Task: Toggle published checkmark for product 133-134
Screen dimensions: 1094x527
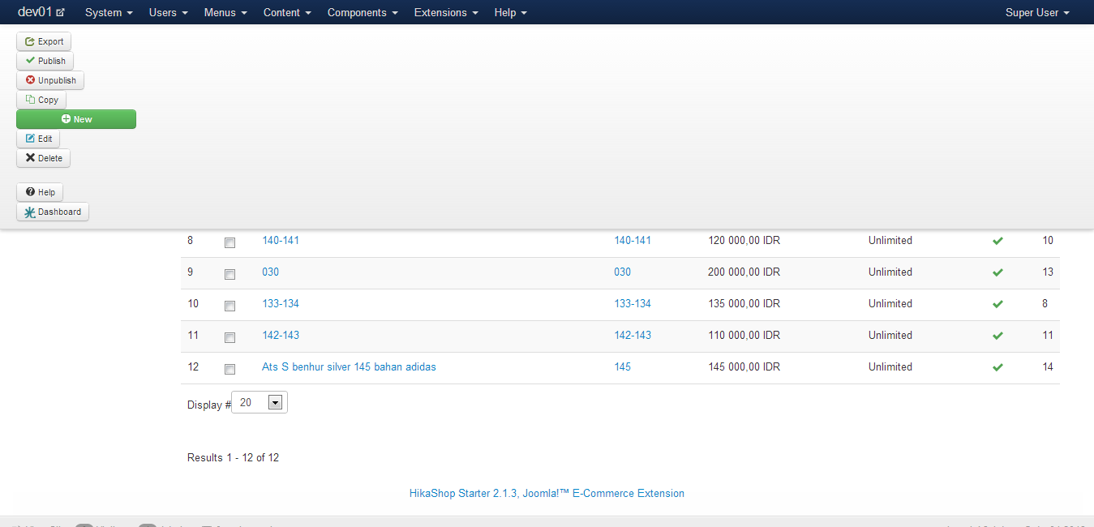Action: tap(997, 304)
